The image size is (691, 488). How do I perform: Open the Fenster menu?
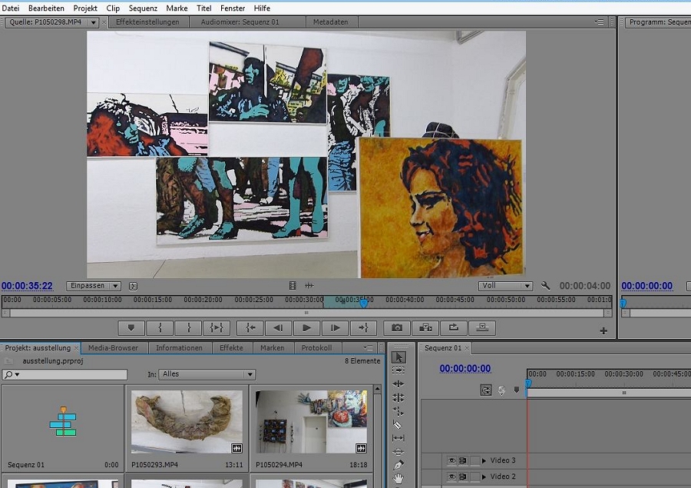(x=233, y=8)
